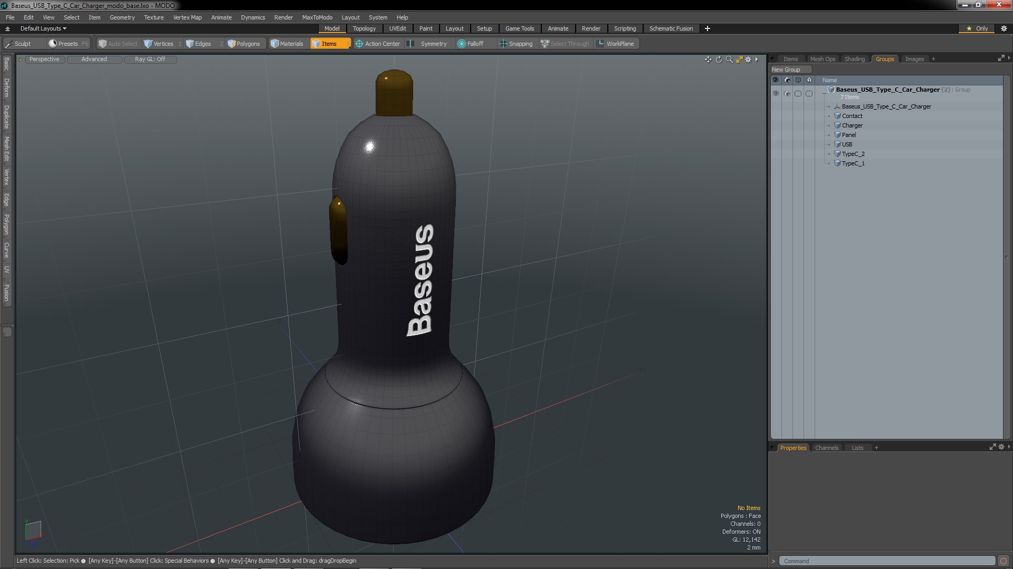Open the Action Center dropdown
This screenshot has width=1013, height=569.
pyautogui.click(x=378, y=44)
